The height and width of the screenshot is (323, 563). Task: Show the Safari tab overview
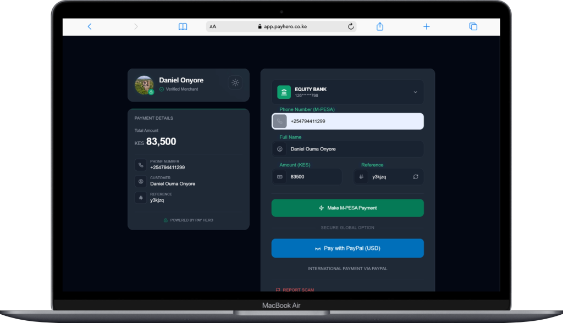coord(473,26)
